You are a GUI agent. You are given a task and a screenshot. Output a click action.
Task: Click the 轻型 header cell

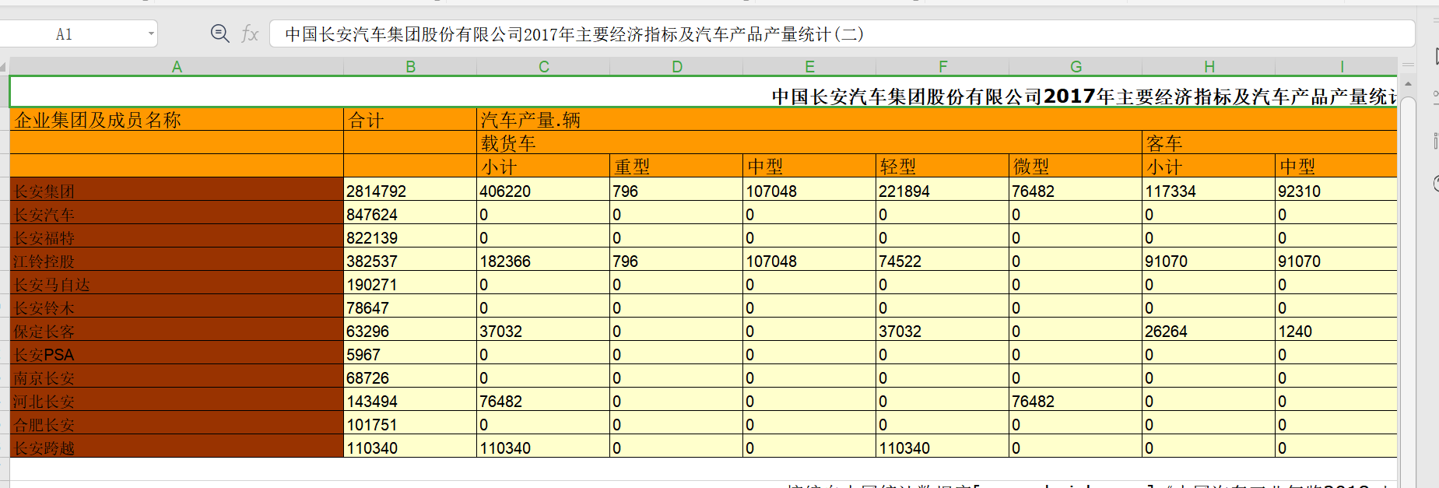click(x=942, y=166)
